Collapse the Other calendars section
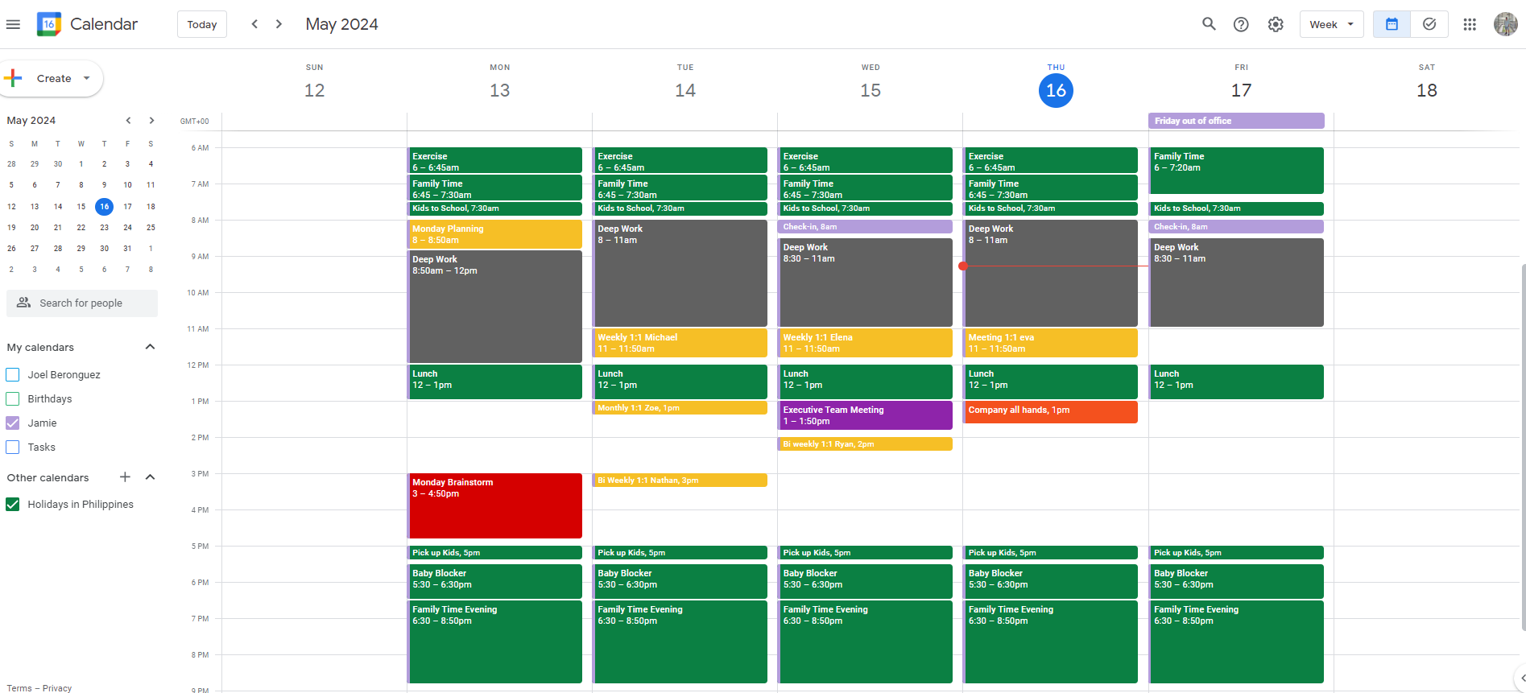Viewport: 1526px width, 693px height. pos(150,477)
